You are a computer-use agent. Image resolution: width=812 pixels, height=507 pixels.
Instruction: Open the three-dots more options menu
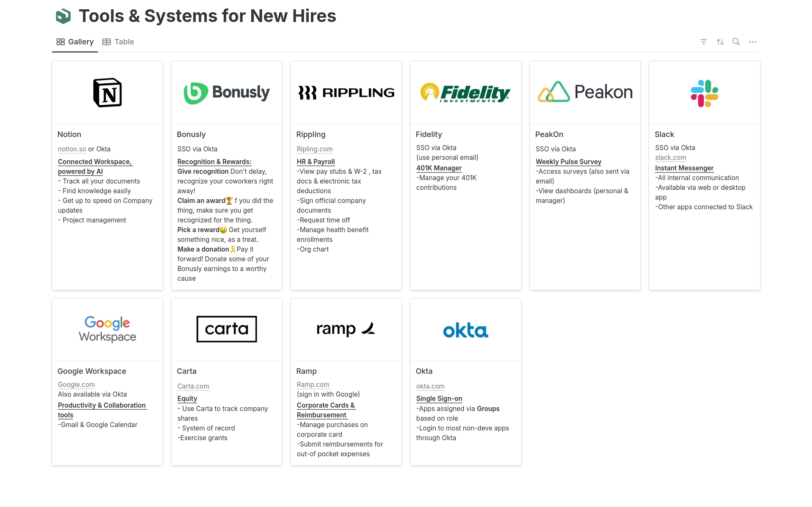pos(752,42)
